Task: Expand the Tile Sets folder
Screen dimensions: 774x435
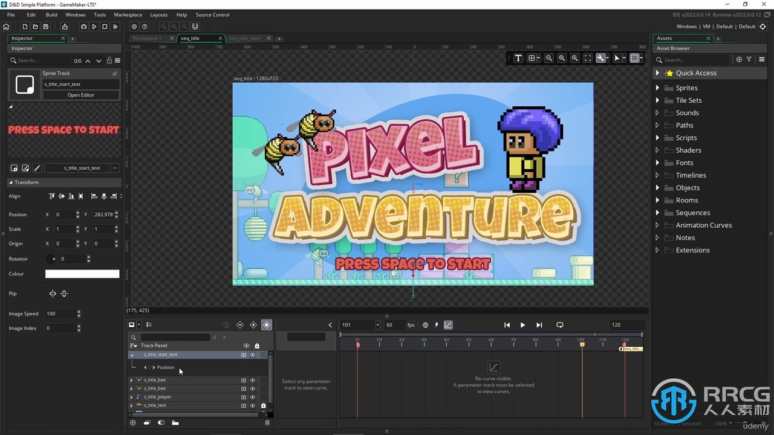Action: 657,100
